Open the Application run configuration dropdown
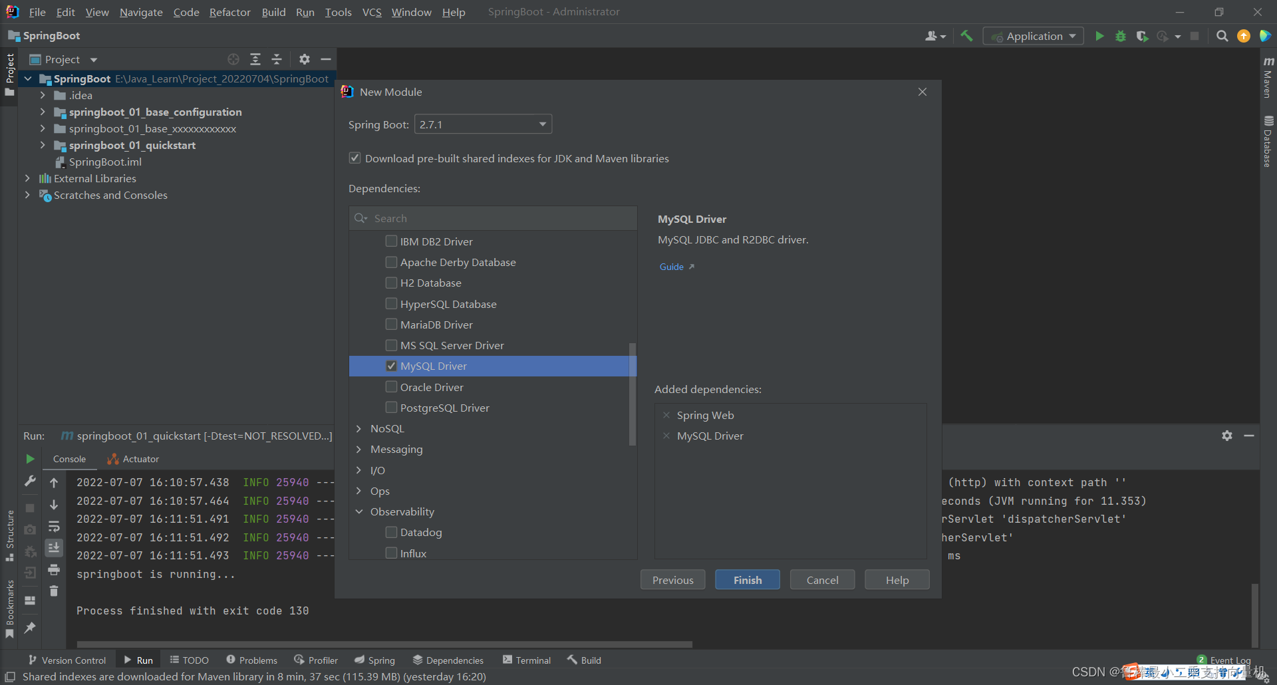 click(1034, 36)
